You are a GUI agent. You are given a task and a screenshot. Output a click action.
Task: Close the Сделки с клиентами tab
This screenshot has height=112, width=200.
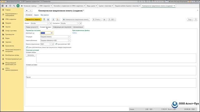click(x=112, y=6)
